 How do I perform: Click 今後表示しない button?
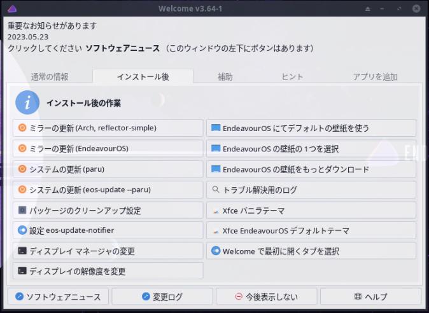(x=267, y=296)
